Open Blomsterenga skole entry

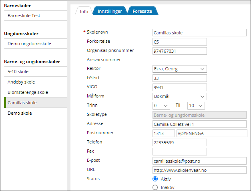(28, 92)
